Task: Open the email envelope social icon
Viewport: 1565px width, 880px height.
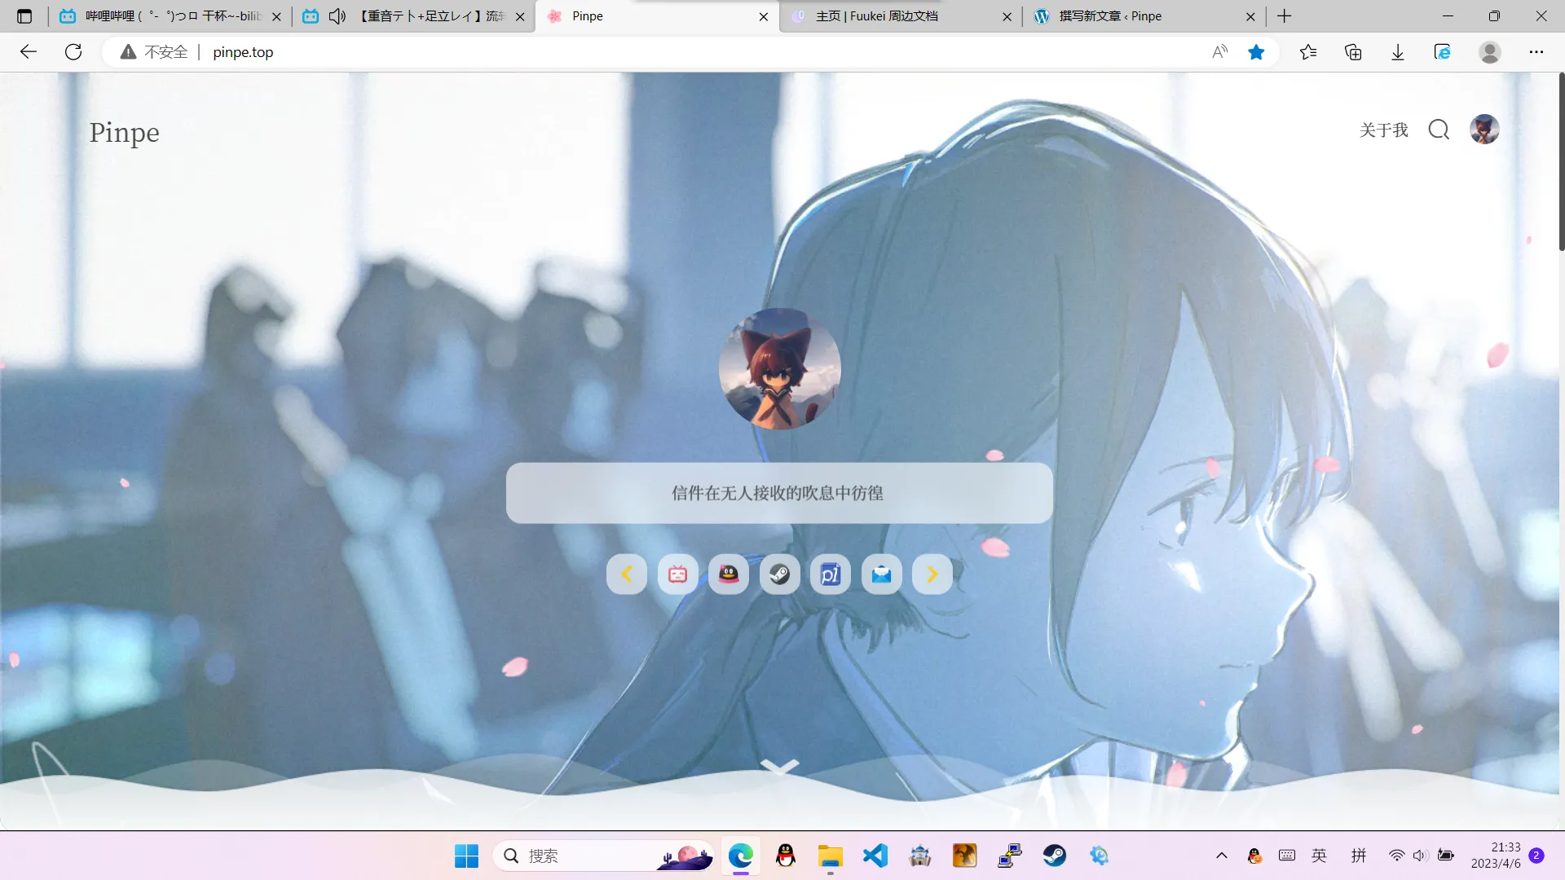Action: (881, 574)
